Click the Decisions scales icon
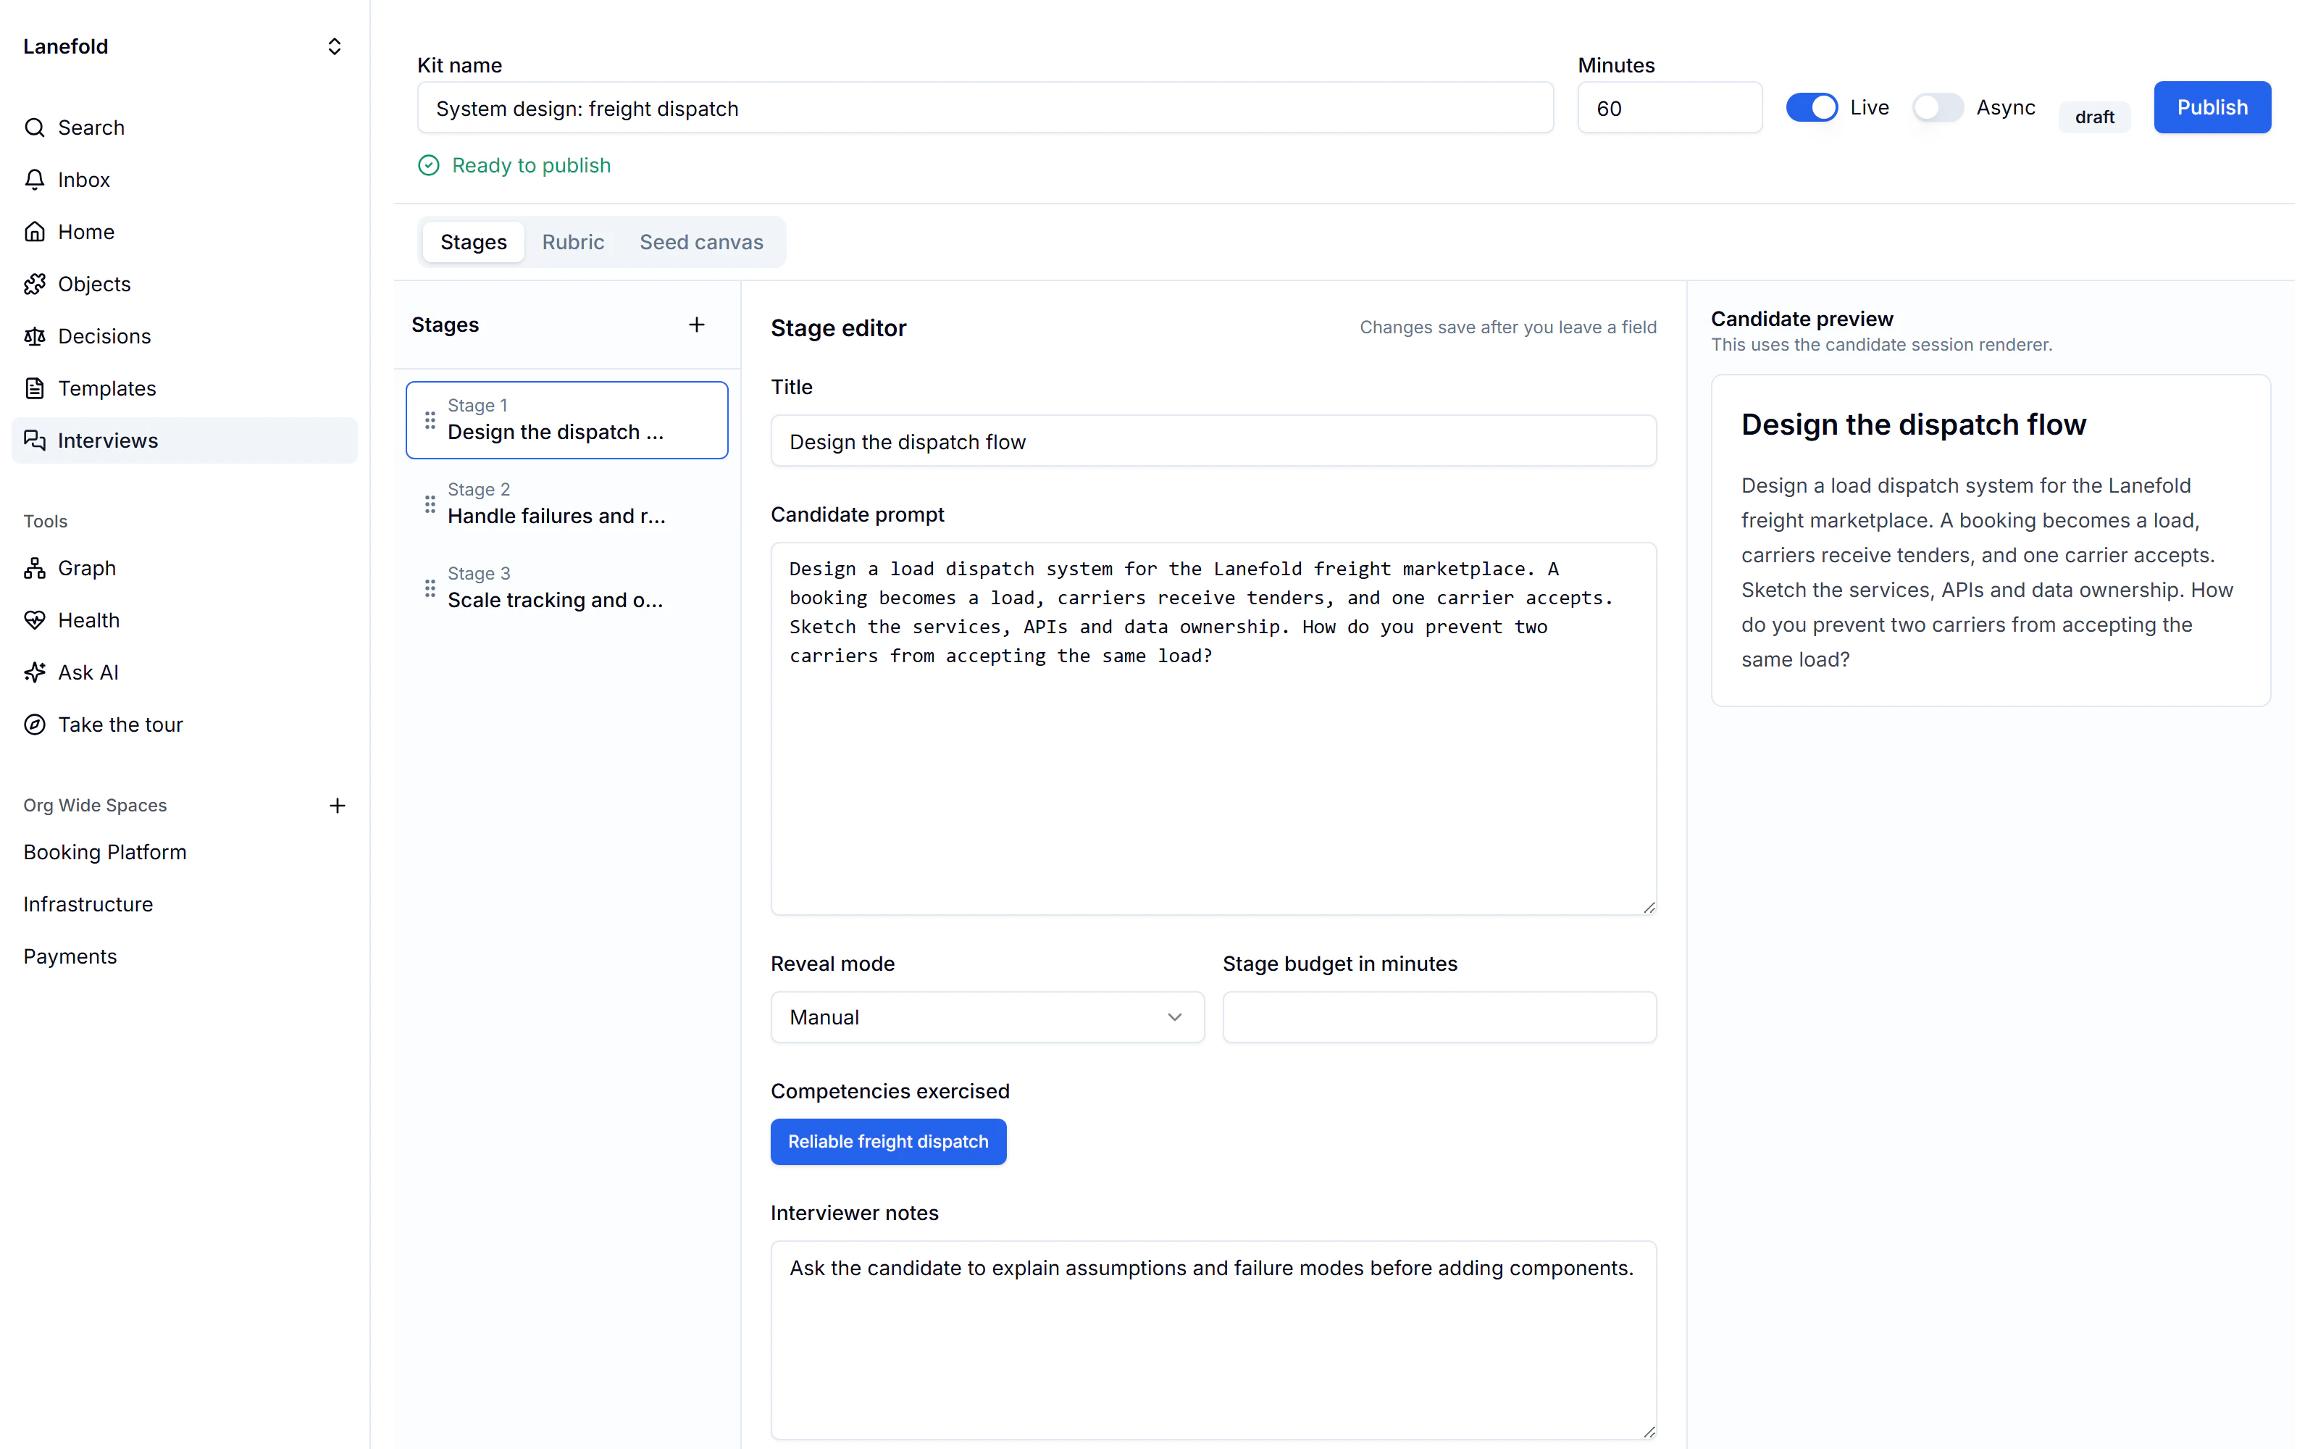Image resolution: width=2318 pixels, height=1449 pixels. tap(35, 336)
